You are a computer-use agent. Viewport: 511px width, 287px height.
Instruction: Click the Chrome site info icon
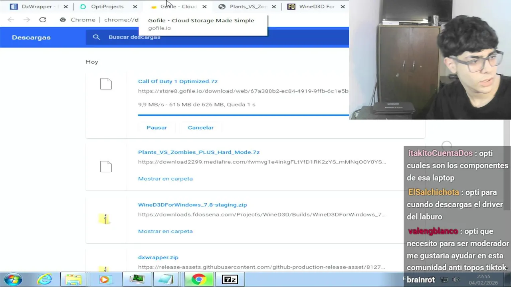(63, 20)
